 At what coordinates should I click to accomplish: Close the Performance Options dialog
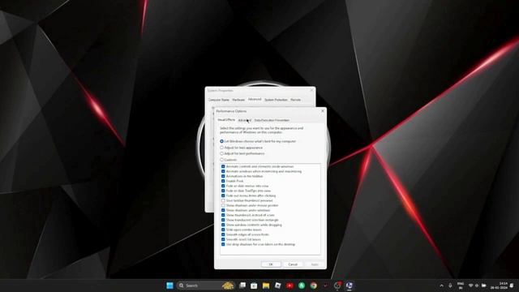323,111
